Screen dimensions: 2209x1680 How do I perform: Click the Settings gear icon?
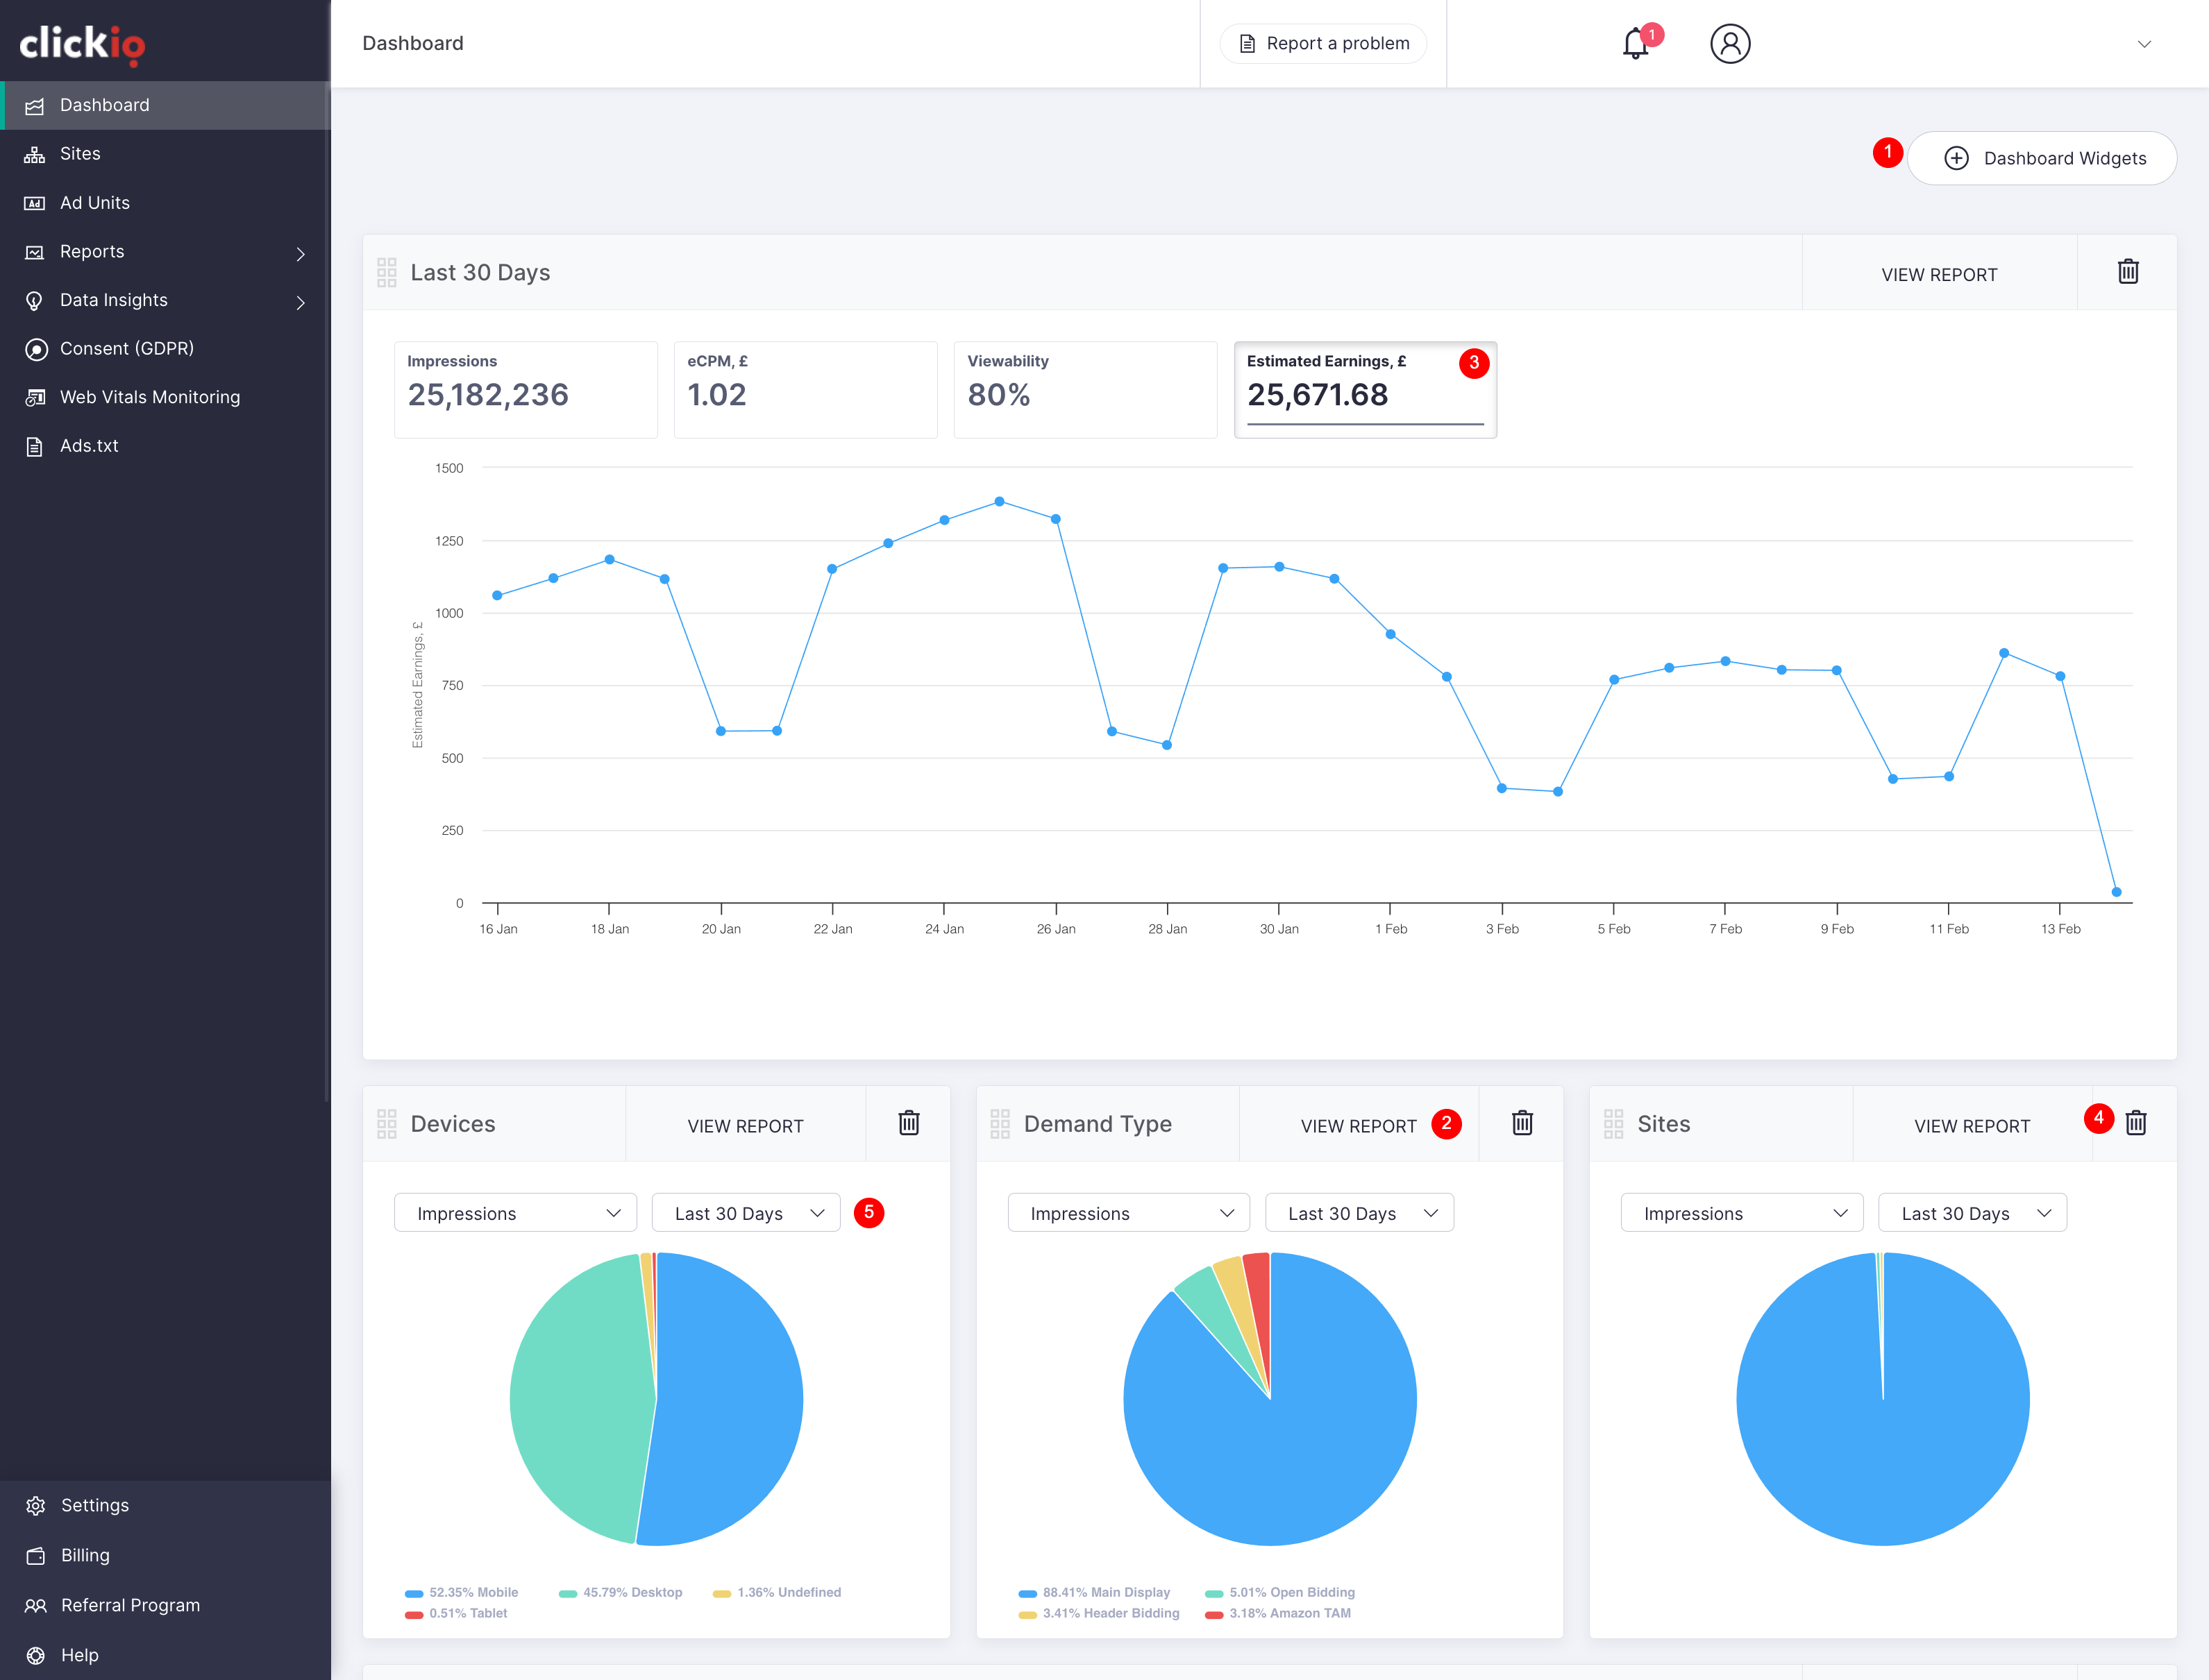36,1505
